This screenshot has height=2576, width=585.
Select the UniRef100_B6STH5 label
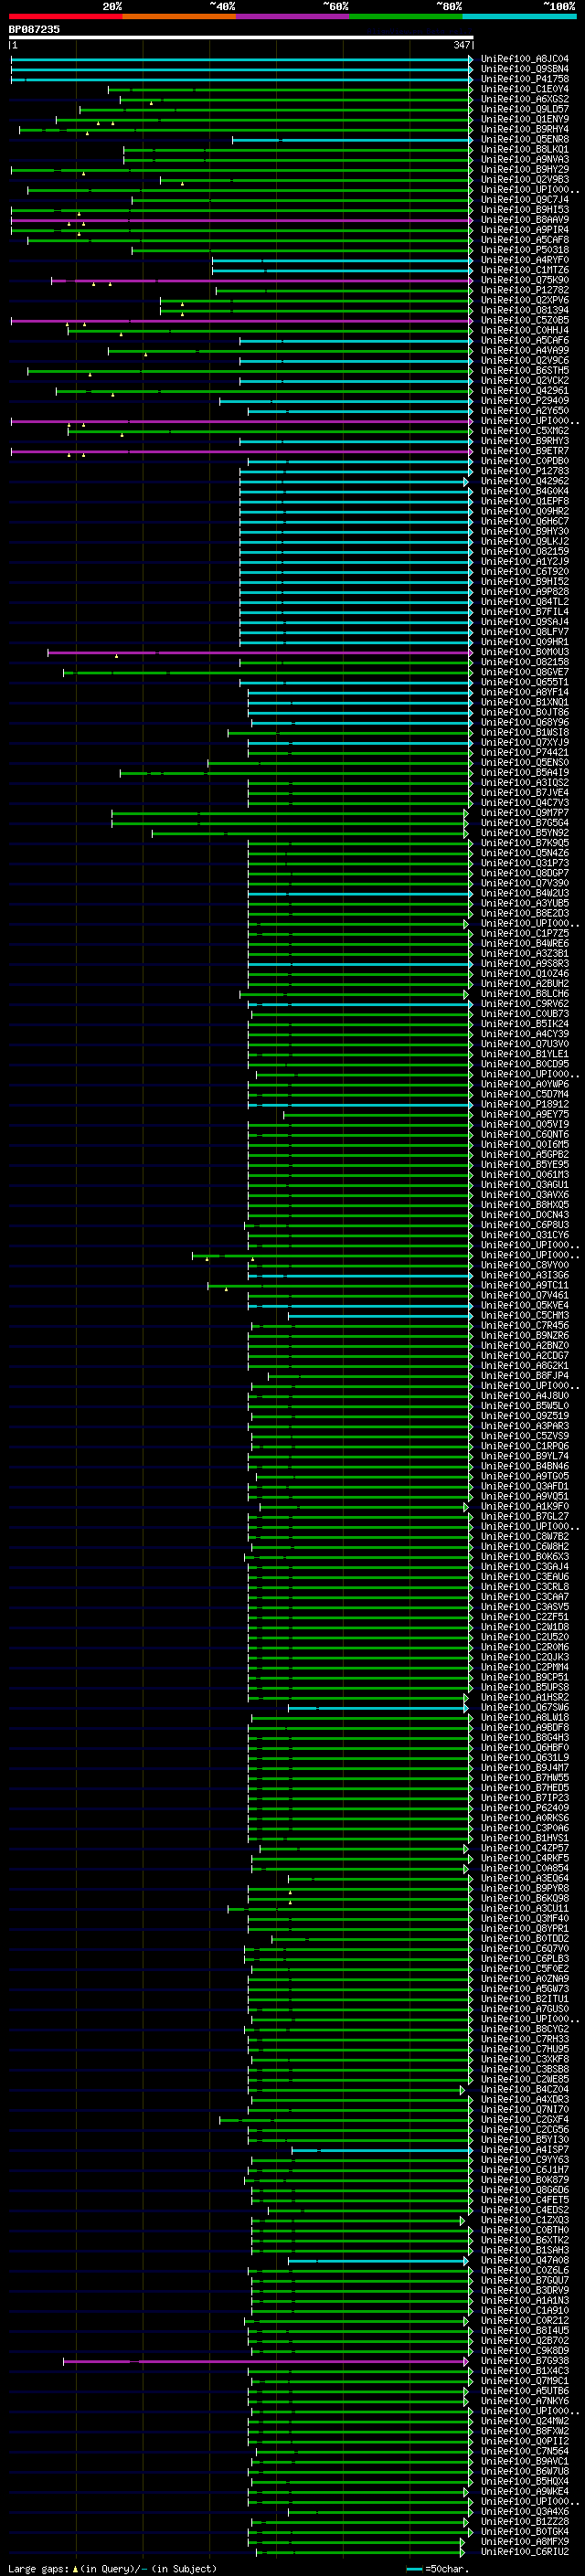pos(525,370)
